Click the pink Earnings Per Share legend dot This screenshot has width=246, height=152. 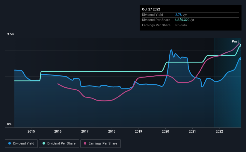click(x=85, y=143)
